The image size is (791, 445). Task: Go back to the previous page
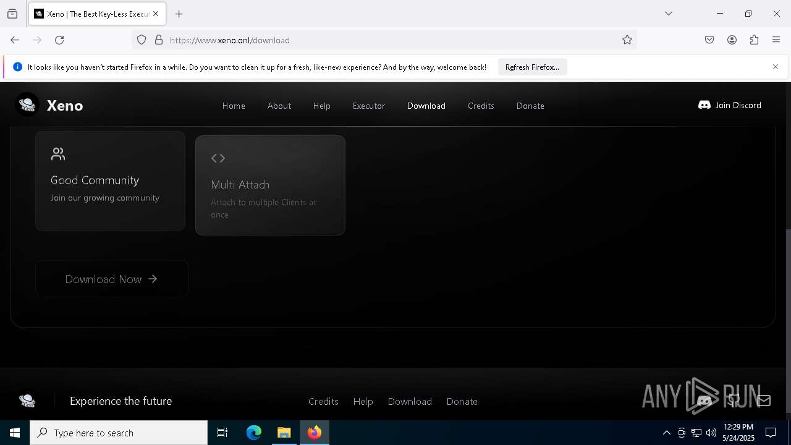[x=15, y=40]
